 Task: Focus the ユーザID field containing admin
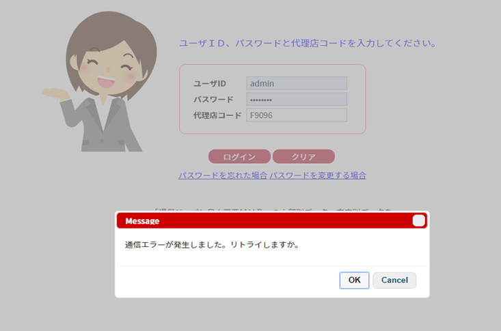[x=297, y=83]
